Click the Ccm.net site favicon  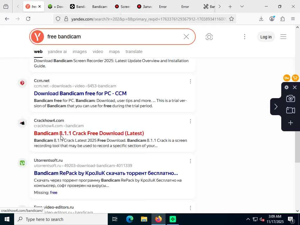[x=22, y=83]
